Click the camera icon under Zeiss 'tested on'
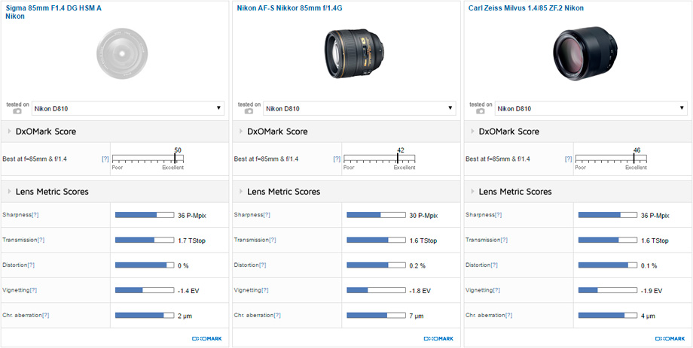The image size is (693, 348). click(x=481, y=111)
